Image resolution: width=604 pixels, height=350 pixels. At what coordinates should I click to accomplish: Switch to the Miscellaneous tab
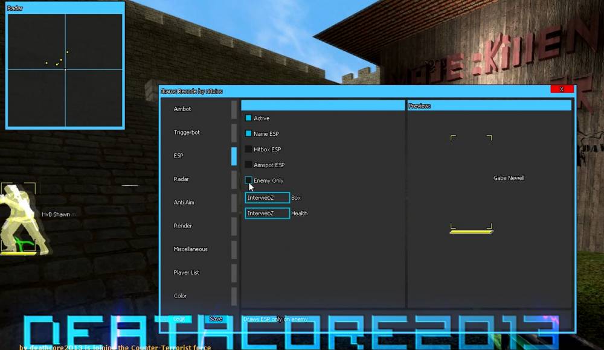(190, 249)
